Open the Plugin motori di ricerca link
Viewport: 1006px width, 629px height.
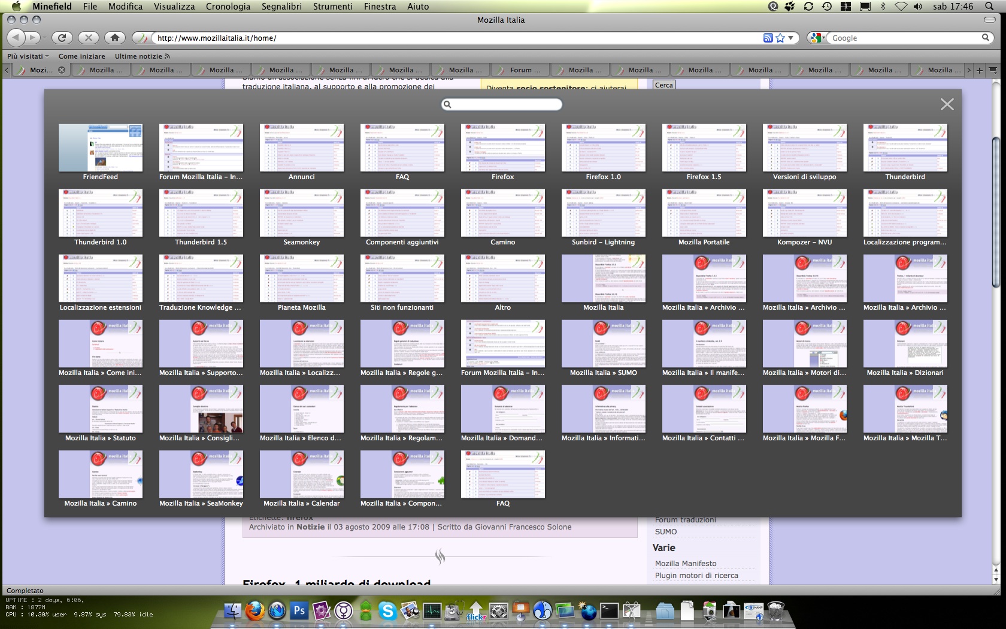click(696, 575)
